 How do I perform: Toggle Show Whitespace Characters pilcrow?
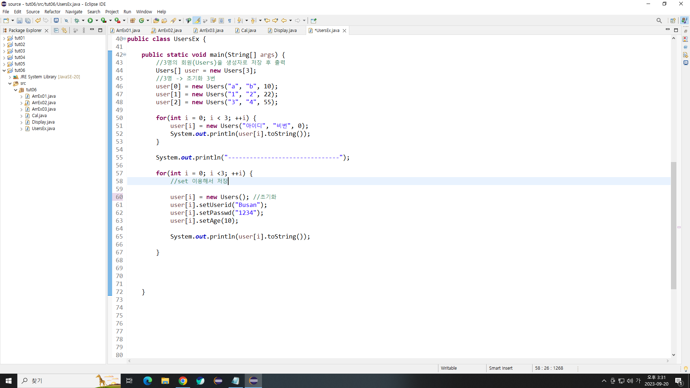pyautogui.click(x=230, y=20)
